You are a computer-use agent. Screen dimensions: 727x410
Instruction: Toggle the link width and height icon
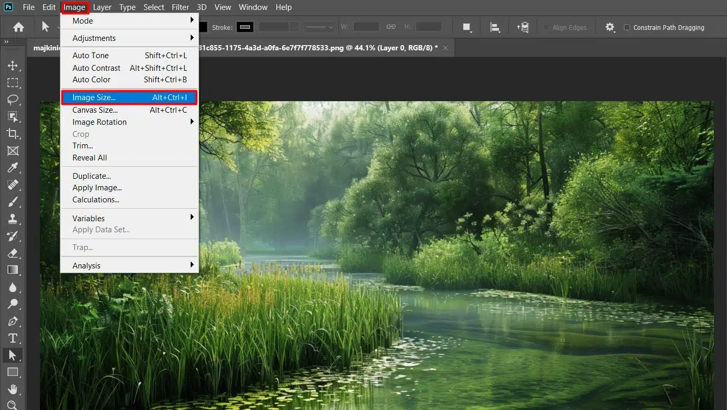coord(391,27)
